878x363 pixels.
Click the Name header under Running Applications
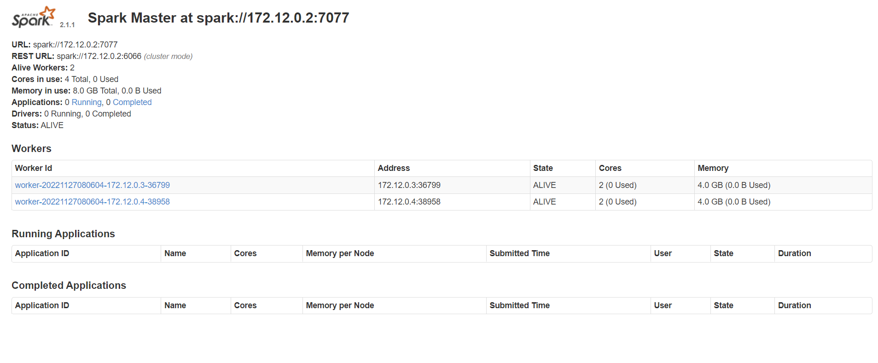click(x=175, y=253)
